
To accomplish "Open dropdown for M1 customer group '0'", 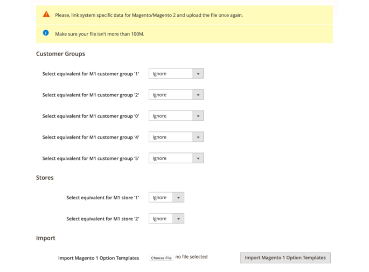I will (x=176, y=116).
